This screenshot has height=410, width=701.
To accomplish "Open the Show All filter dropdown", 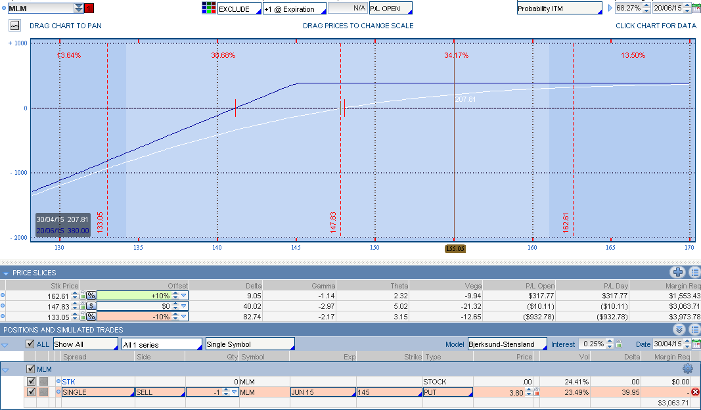I will (x=85, y=344).
